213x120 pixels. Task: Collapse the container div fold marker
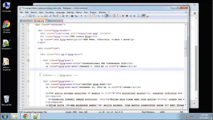click(28, 24)
